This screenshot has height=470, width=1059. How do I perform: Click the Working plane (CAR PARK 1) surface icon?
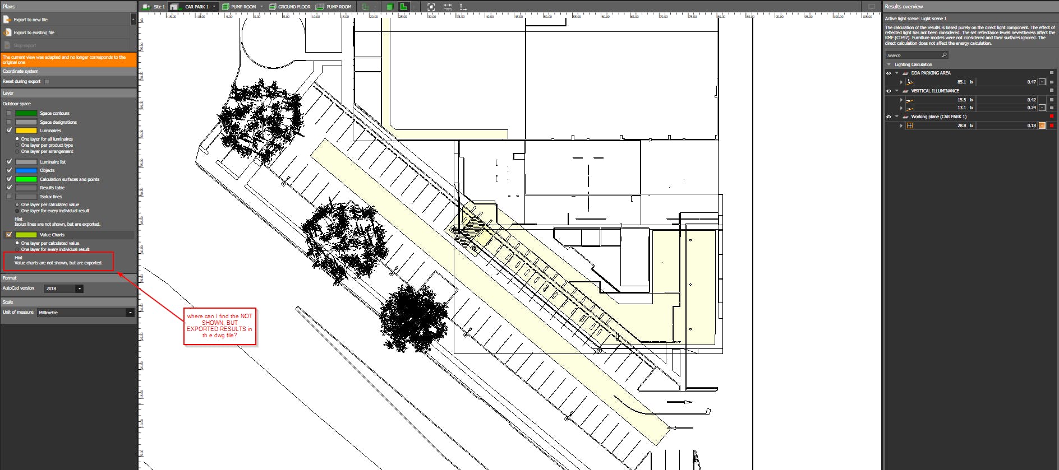(x=905, y=117)
